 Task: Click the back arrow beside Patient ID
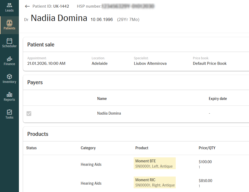[x=27, y=6]
